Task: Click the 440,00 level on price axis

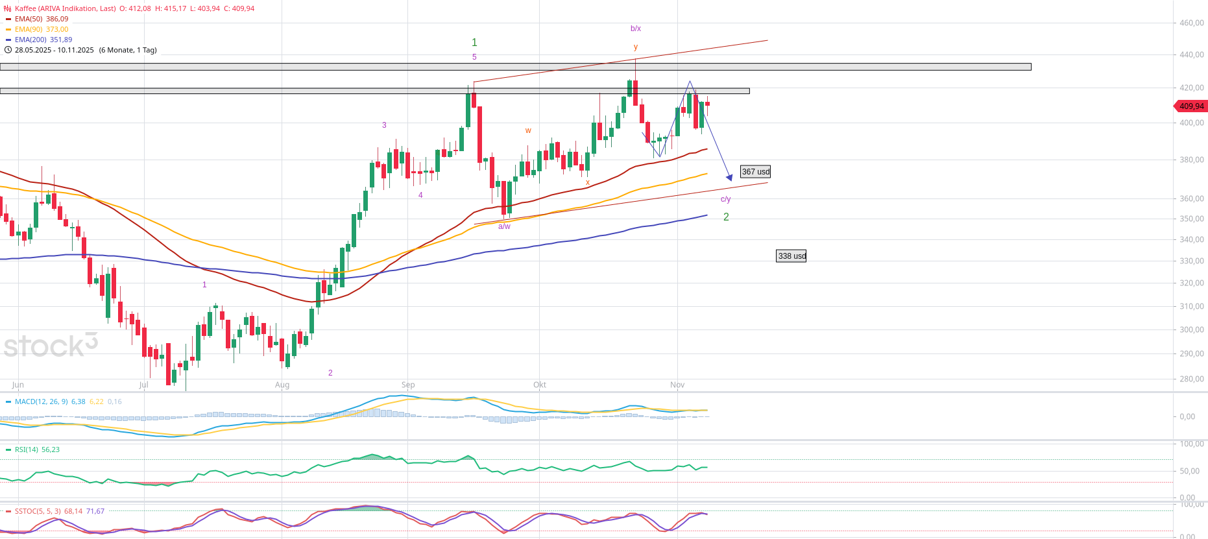Action: coord(1191,55)
